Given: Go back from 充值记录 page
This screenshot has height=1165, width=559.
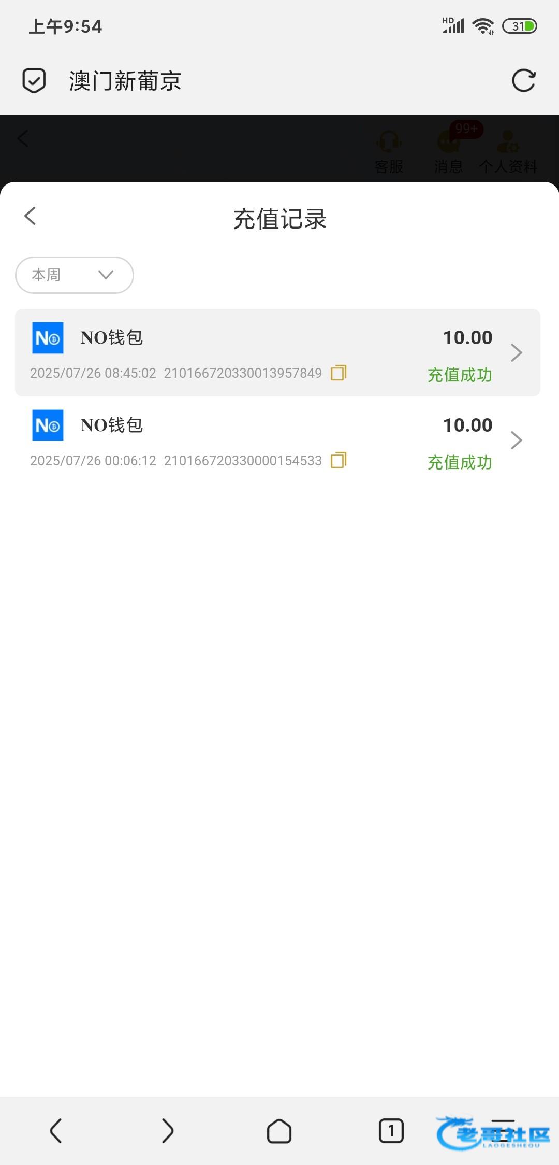Looking at the screenshot, I should pos(30,217).
